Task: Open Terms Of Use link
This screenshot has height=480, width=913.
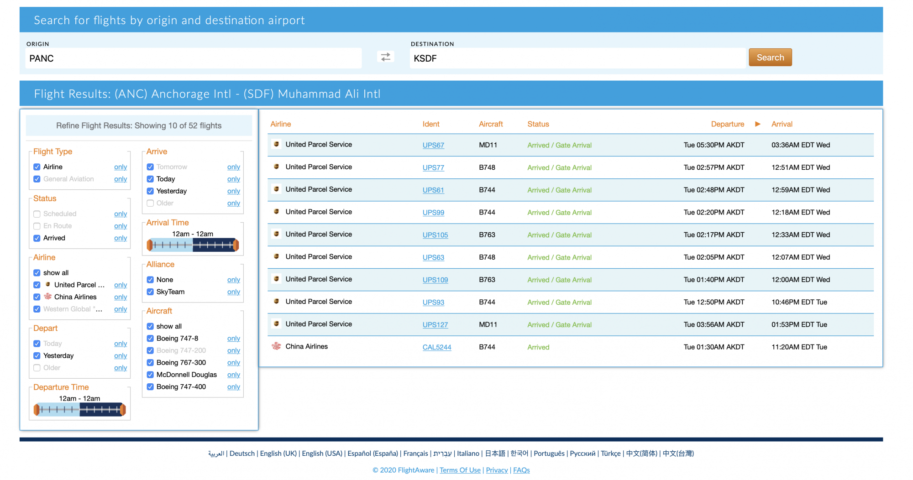Action: (460, 470)
